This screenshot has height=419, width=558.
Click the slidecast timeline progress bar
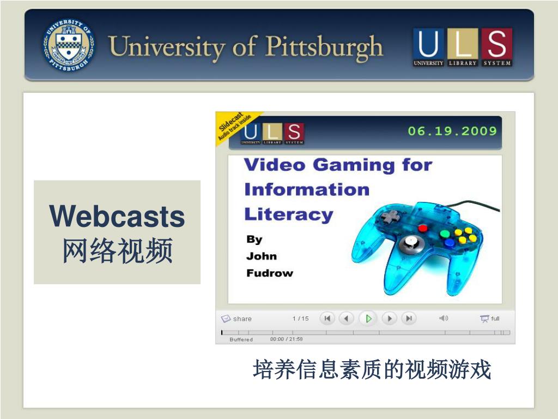click(x=366, y=332)
